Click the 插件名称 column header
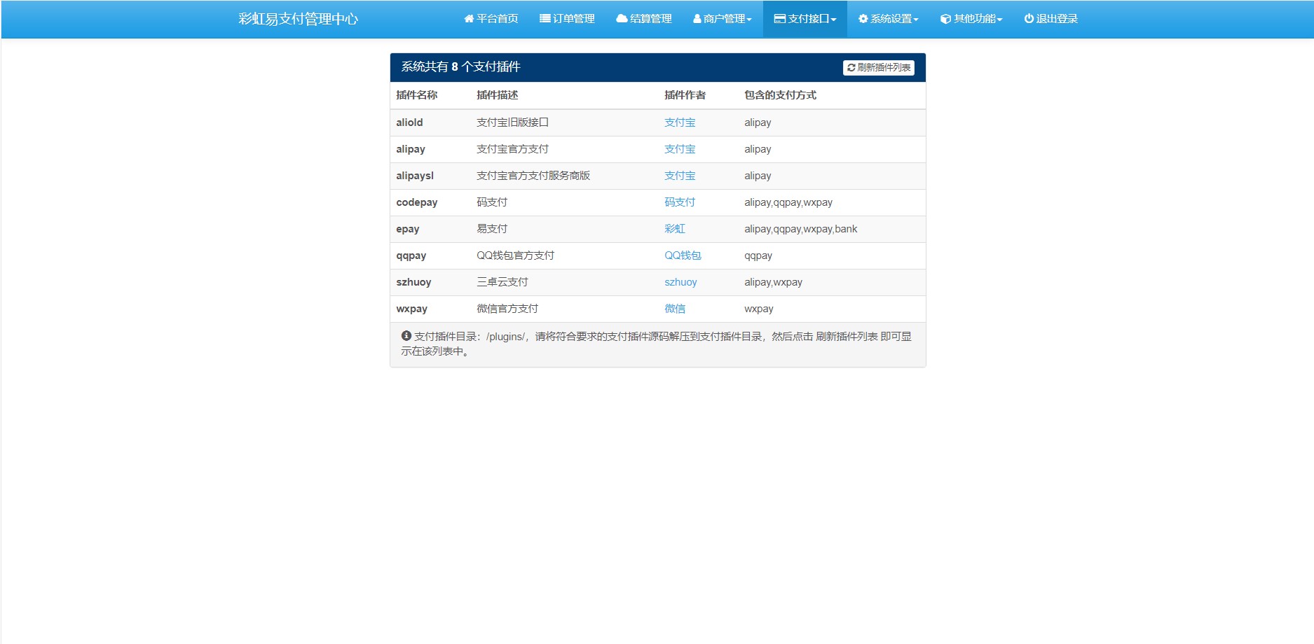The height and width of the screenshot is (644, 1314). click(x=416, y=95)
